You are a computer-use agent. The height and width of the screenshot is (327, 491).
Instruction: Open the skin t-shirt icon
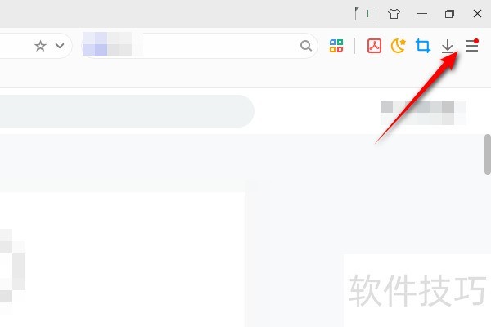(x=394, y=14)
